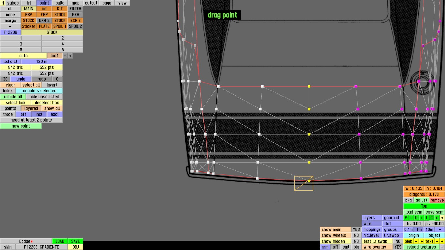Hide unselected points
This screenshot has height=250, width=445.
44,97
